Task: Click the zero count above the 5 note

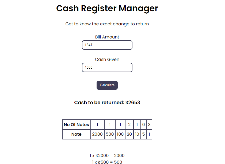Action: pos(143,124)
